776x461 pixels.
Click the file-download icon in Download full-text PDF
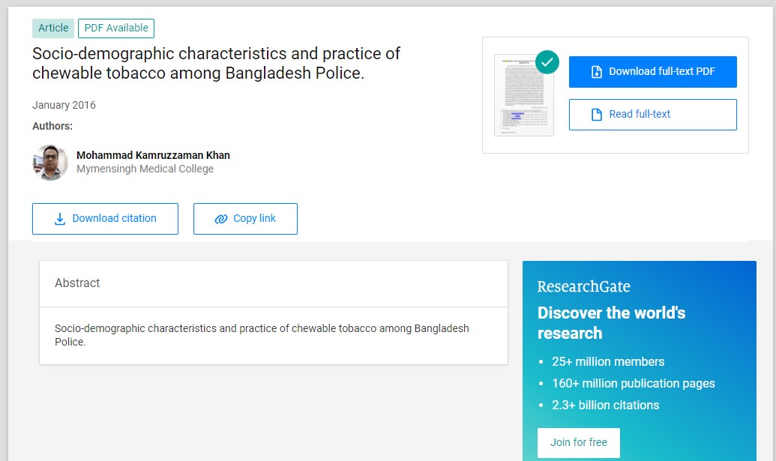pos(597,72)
